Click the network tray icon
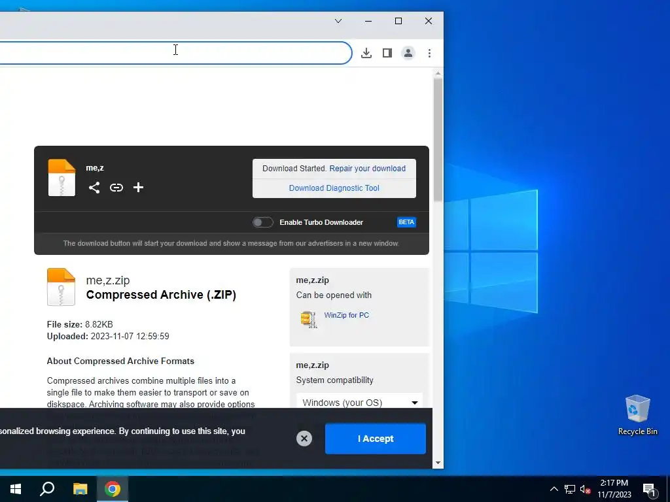The image size is (670, 502). coord(570,489)
